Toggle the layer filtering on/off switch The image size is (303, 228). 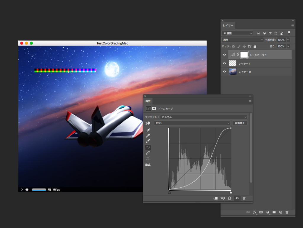point(289,33)
